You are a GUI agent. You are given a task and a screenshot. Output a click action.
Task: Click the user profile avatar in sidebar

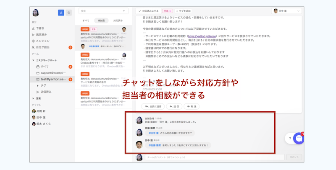pyautogui.click(x=34, y=13)
